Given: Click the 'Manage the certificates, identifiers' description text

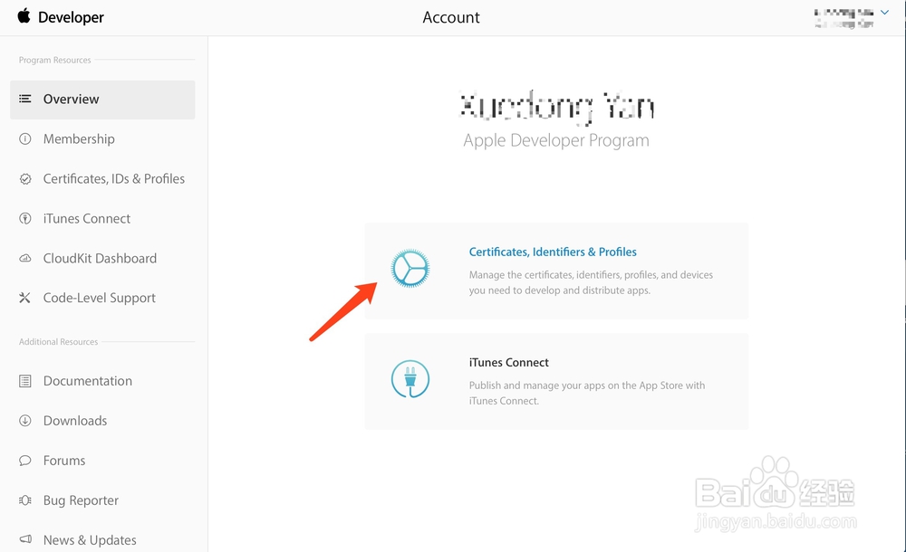Looking at the screenshot, I should (x=591, y=282).
